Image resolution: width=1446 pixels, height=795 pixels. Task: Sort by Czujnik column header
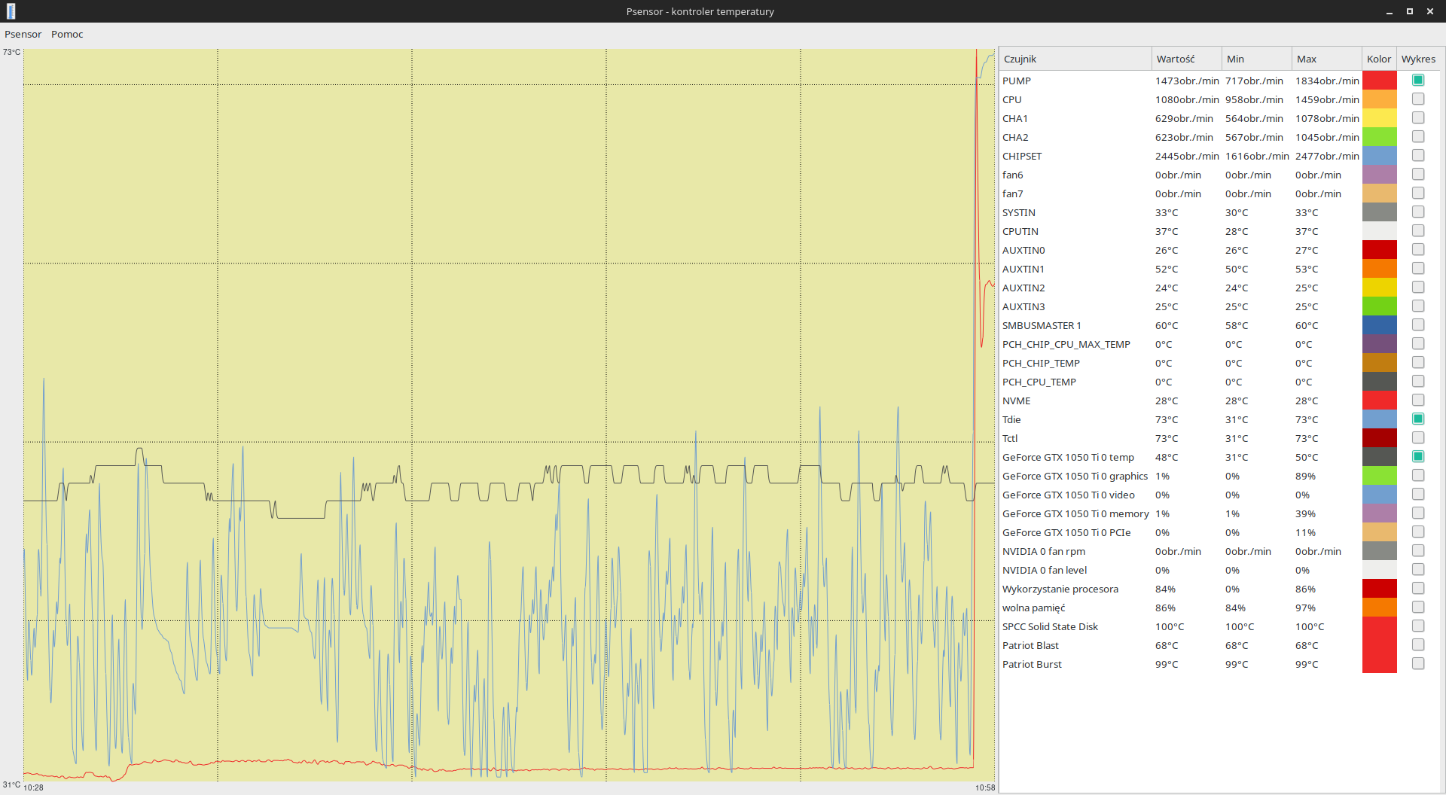(1075, 59)
